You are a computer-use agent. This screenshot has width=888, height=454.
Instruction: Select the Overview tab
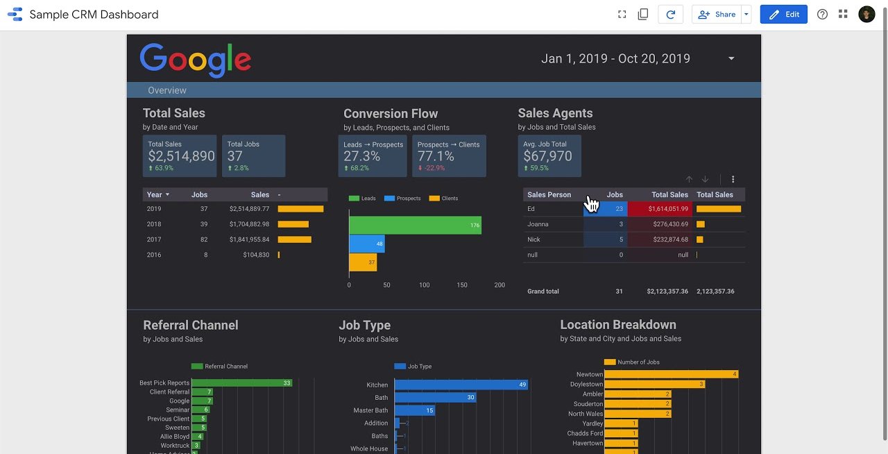click(x=167, y=90)
